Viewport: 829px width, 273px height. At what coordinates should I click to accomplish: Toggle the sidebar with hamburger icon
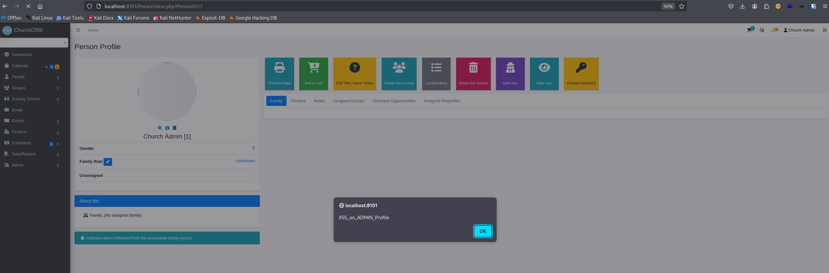(x=78, y=30)
